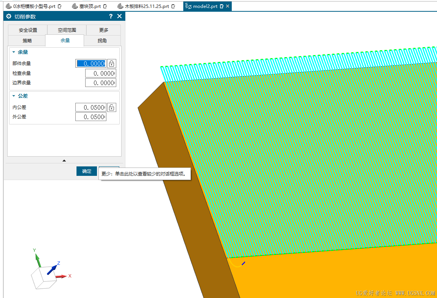Close the 切削参数 dialog
This screenshot has height=298, width=437.
point(120,16)
